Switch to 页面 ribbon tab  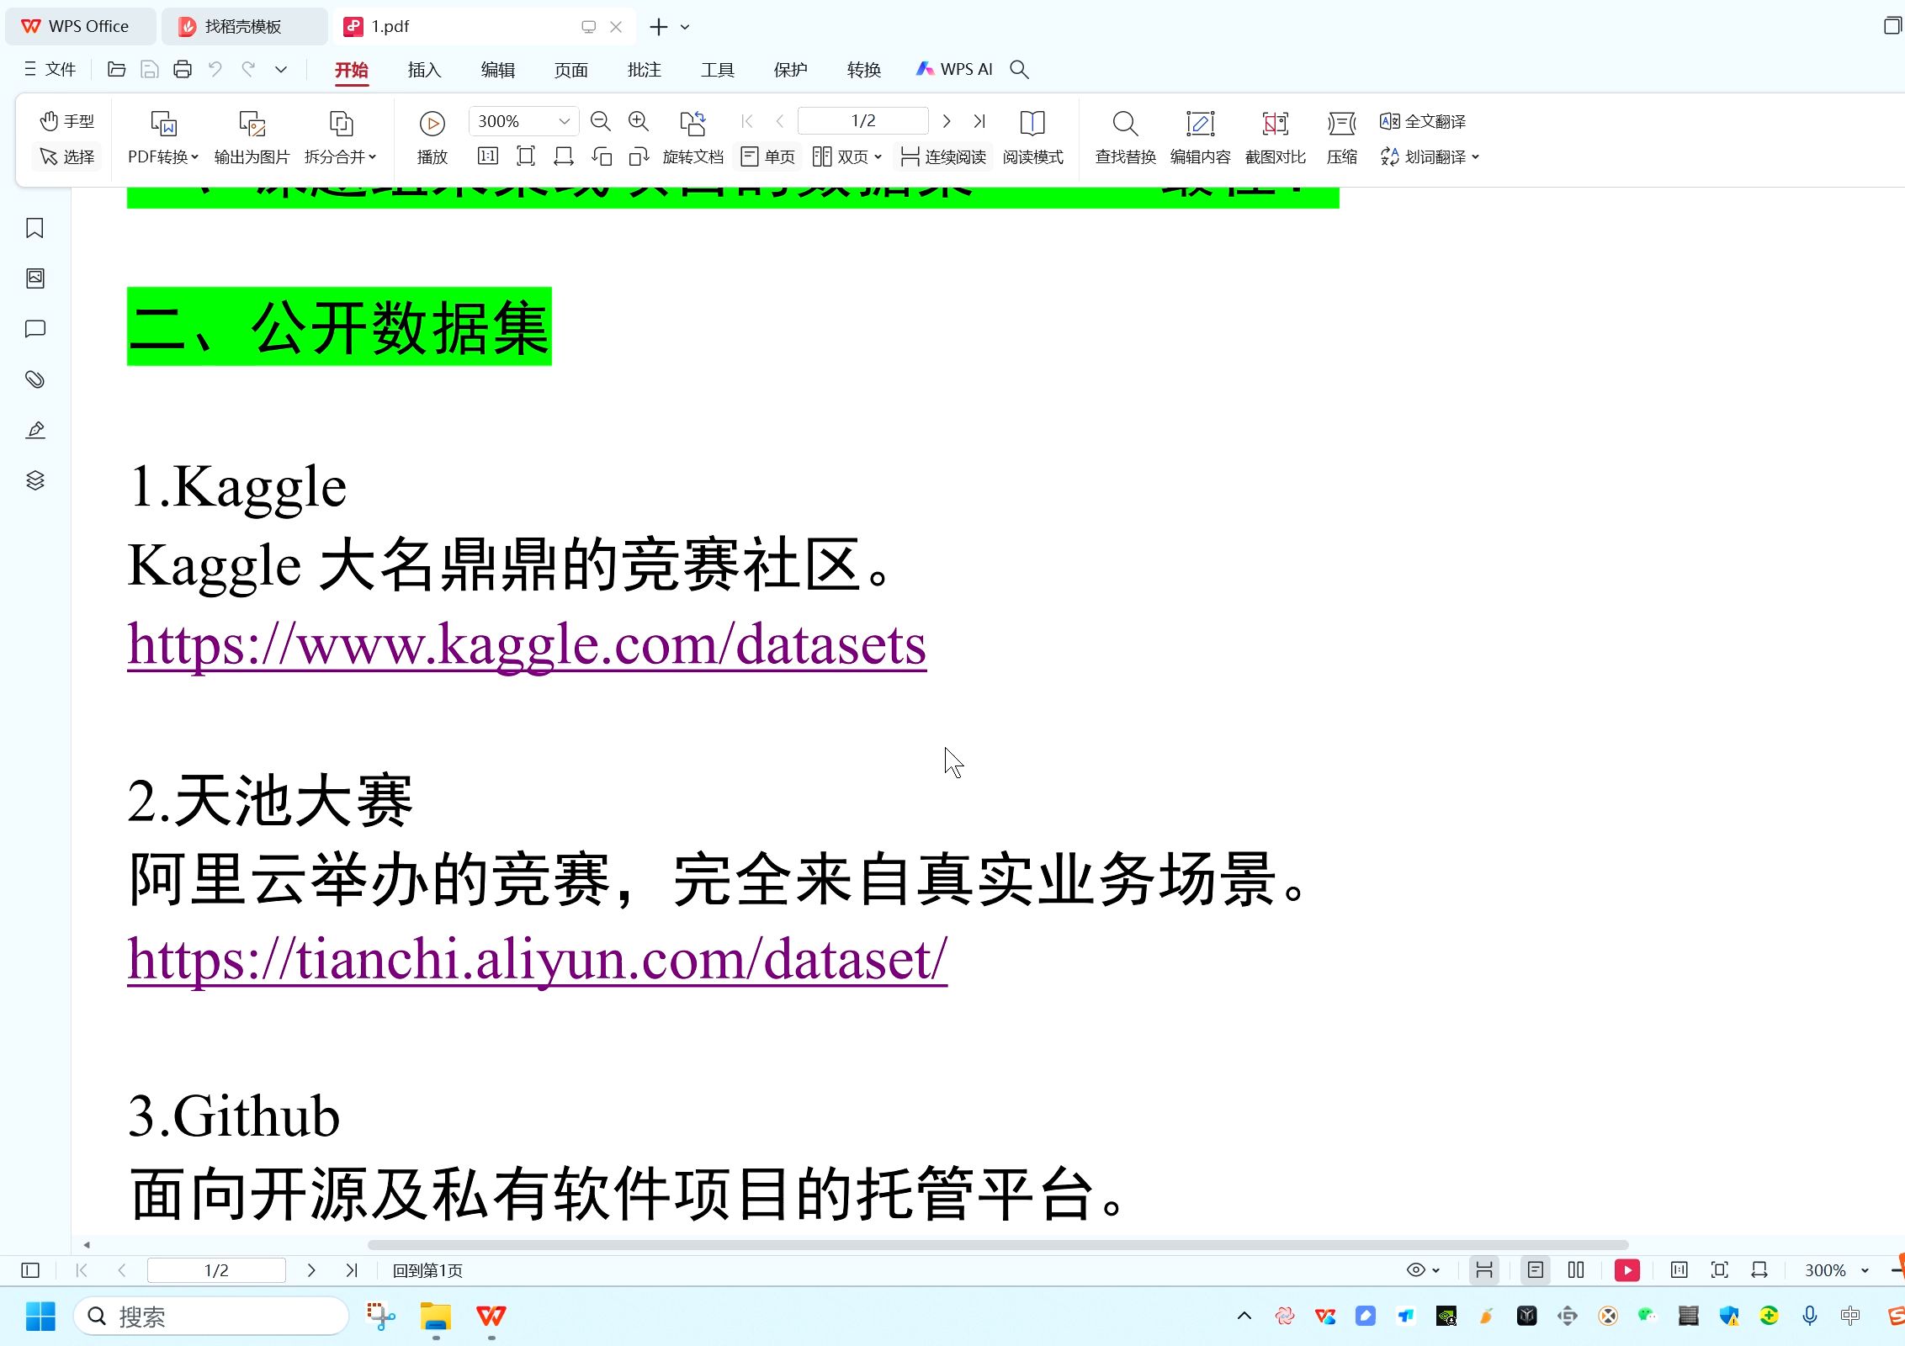(570, 70)
